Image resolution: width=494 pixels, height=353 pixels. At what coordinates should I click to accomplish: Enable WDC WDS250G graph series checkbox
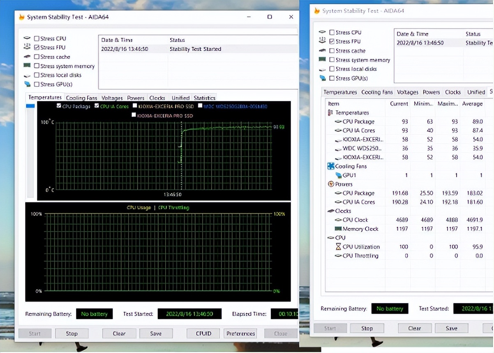200,106
